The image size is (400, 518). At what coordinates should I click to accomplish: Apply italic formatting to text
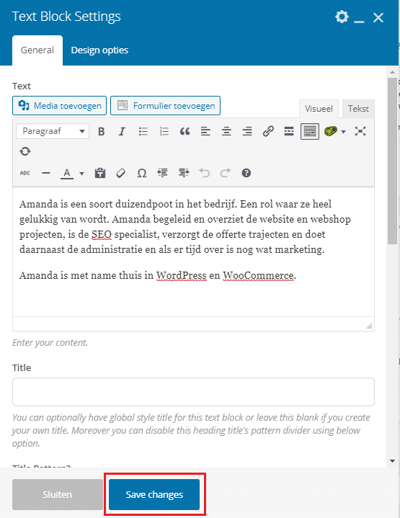coord(122,132)
